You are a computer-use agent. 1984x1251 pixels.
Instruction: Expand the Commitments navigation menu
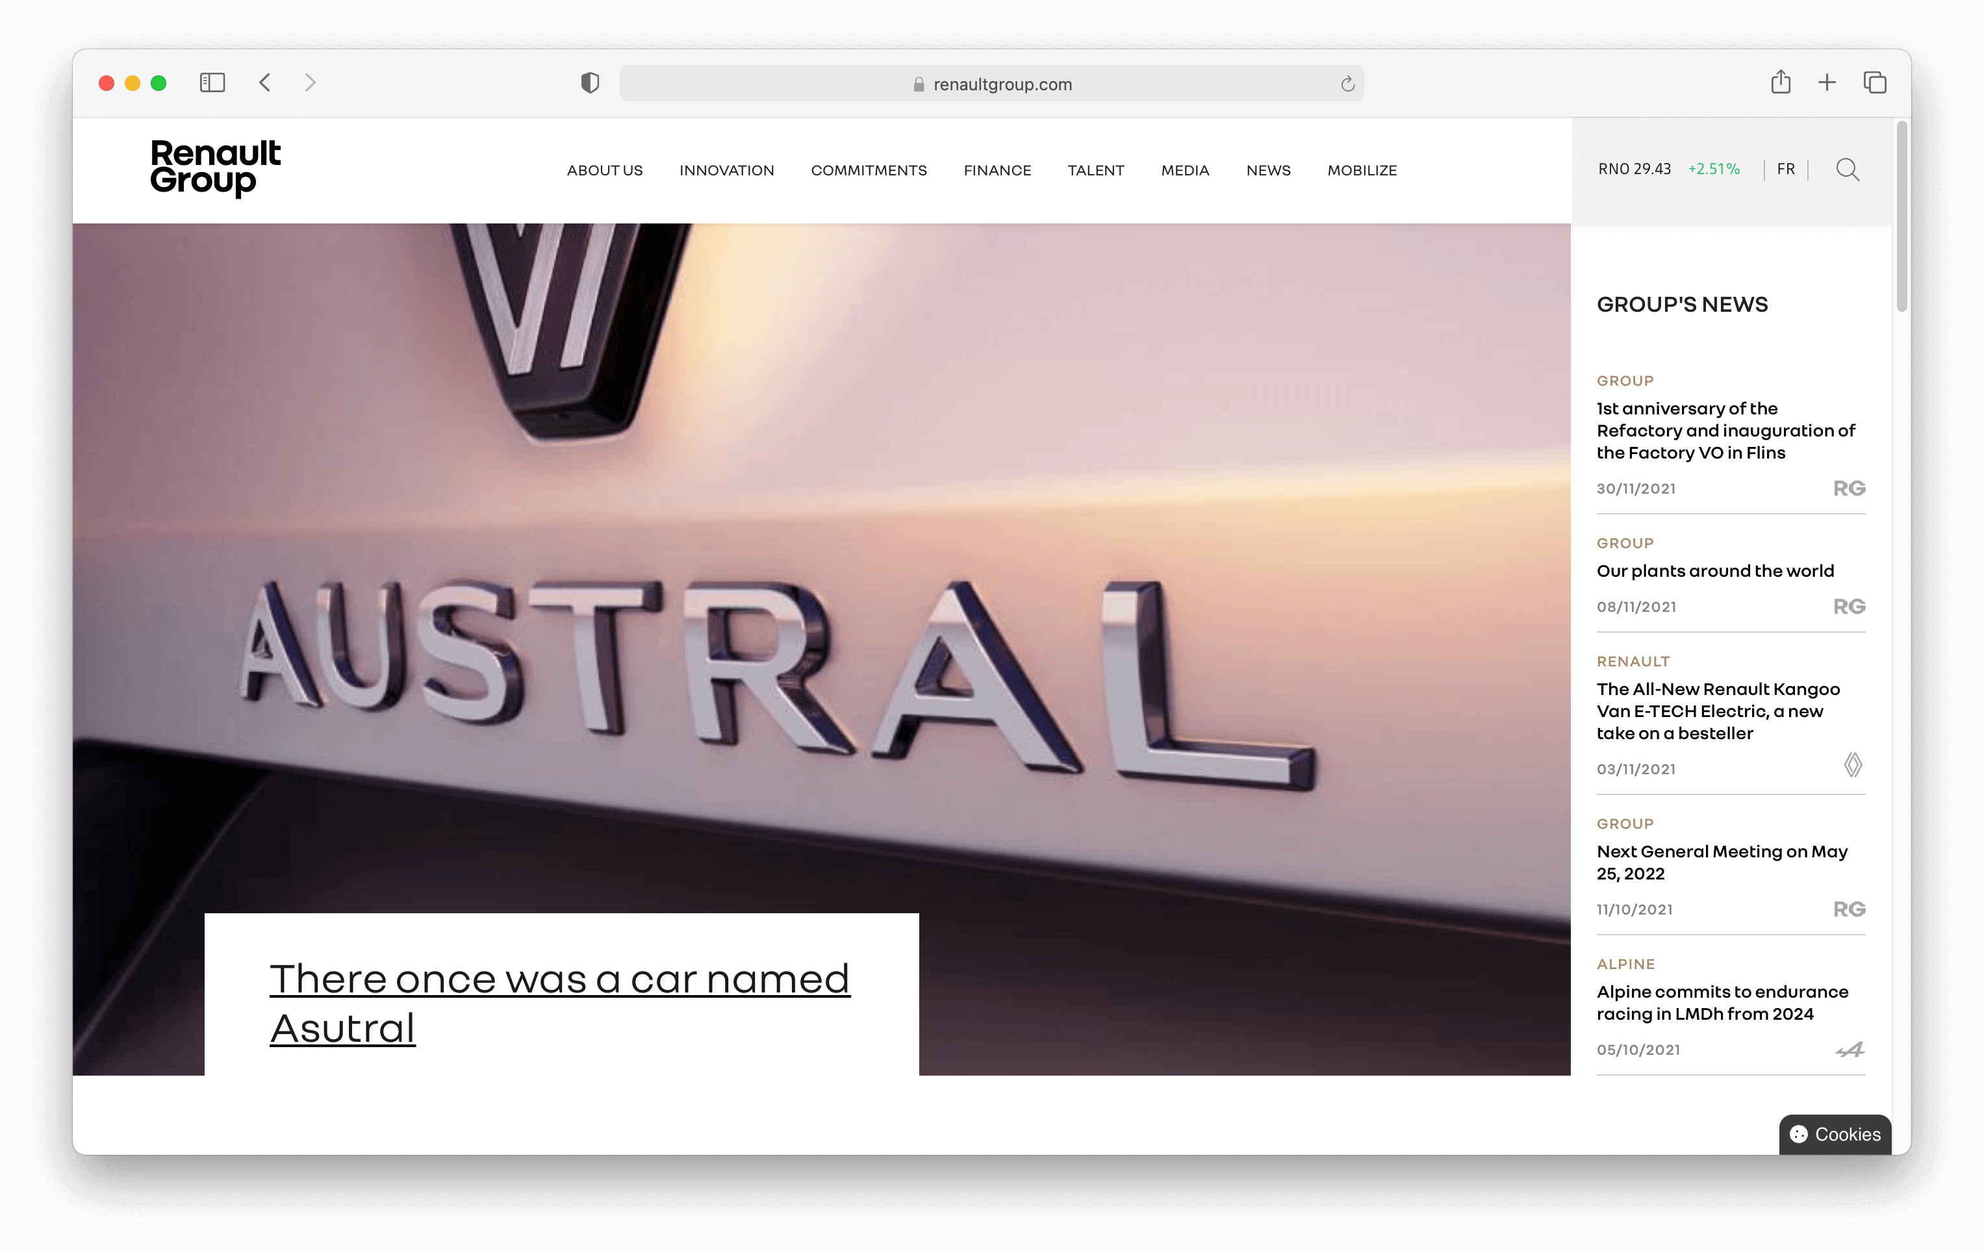click(x=869, y=170)
